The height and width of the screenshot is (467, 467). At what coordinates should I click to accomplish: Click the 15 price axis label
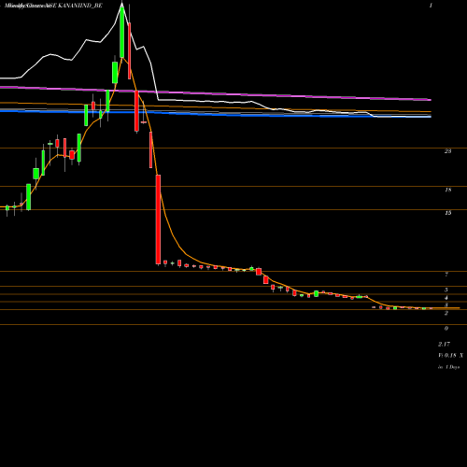coord(447,213)
